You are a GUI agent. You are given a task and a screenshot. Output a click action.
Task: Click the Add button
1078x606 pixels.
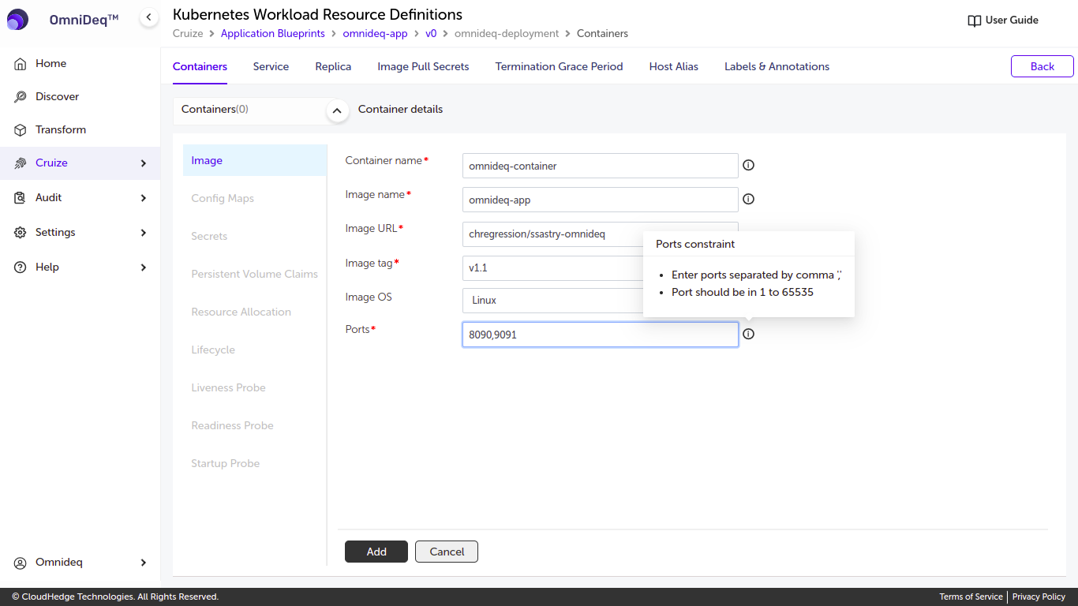coord(376,552)
